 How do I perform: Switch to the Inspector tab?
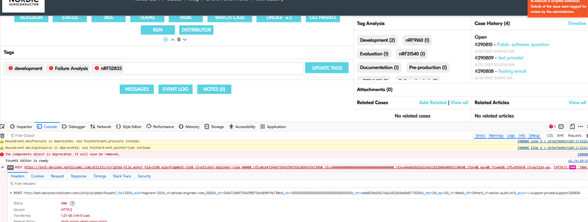(21, 127)
